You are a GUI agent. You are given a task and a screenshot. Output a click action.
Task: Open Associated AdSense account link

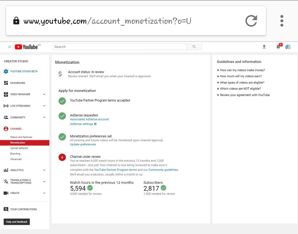pyautogui.click(x=89, y=119)
